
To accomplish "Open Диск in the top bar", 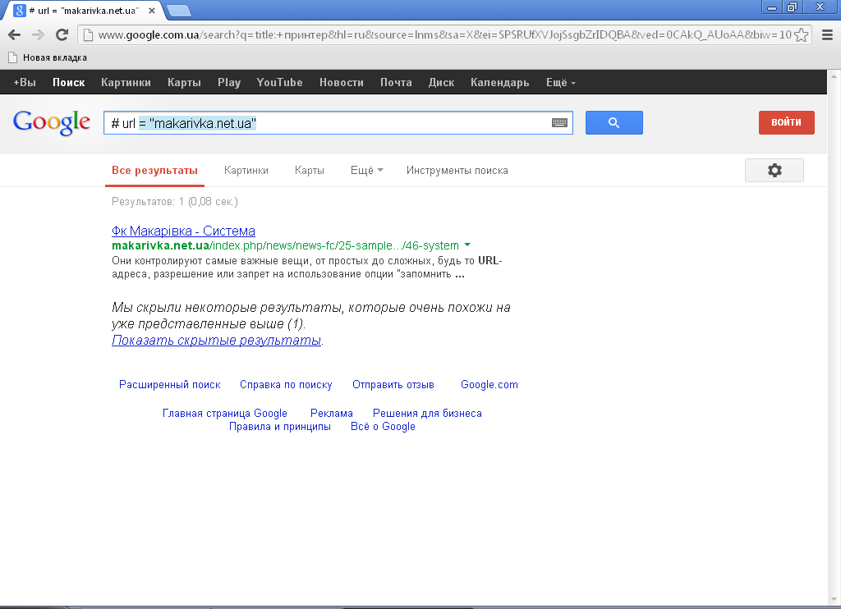I will coord(441,83).
